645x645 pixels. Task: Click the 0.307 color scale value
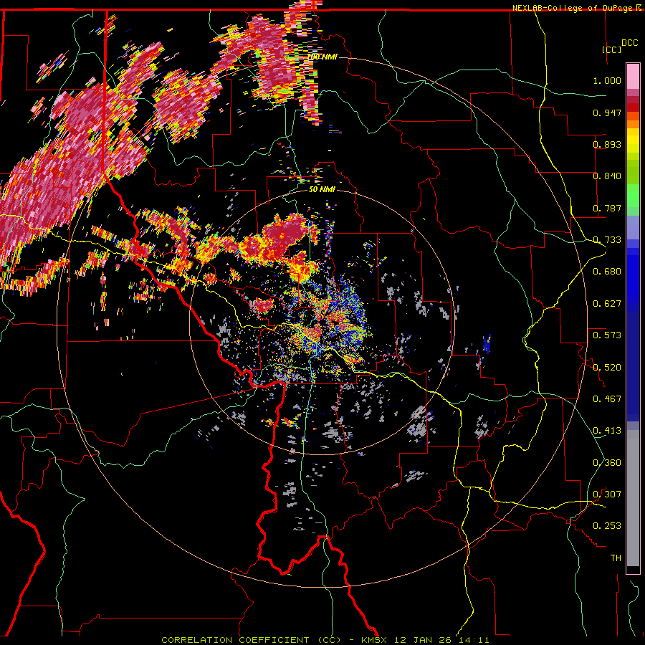[607, 494]
